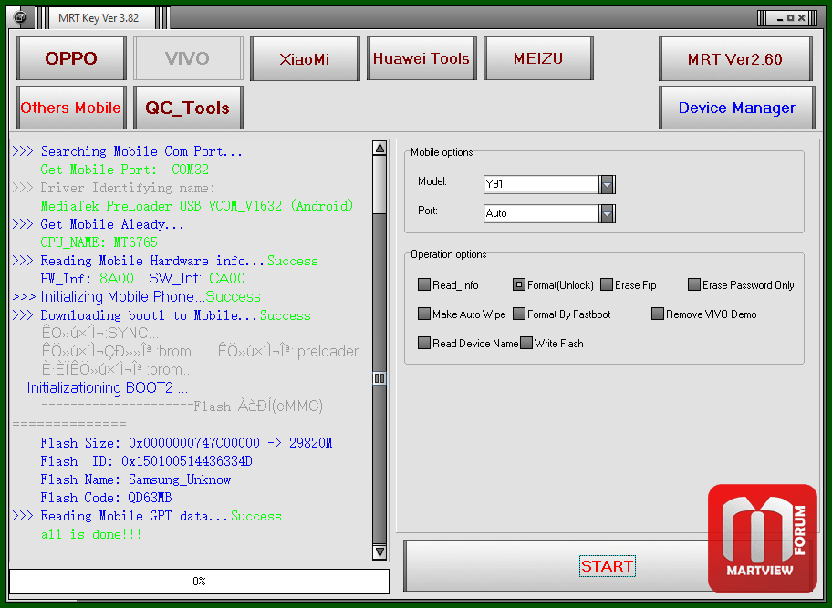832x608 pixels.
Task: Open Others Mobile section
Action: [71, 108]
